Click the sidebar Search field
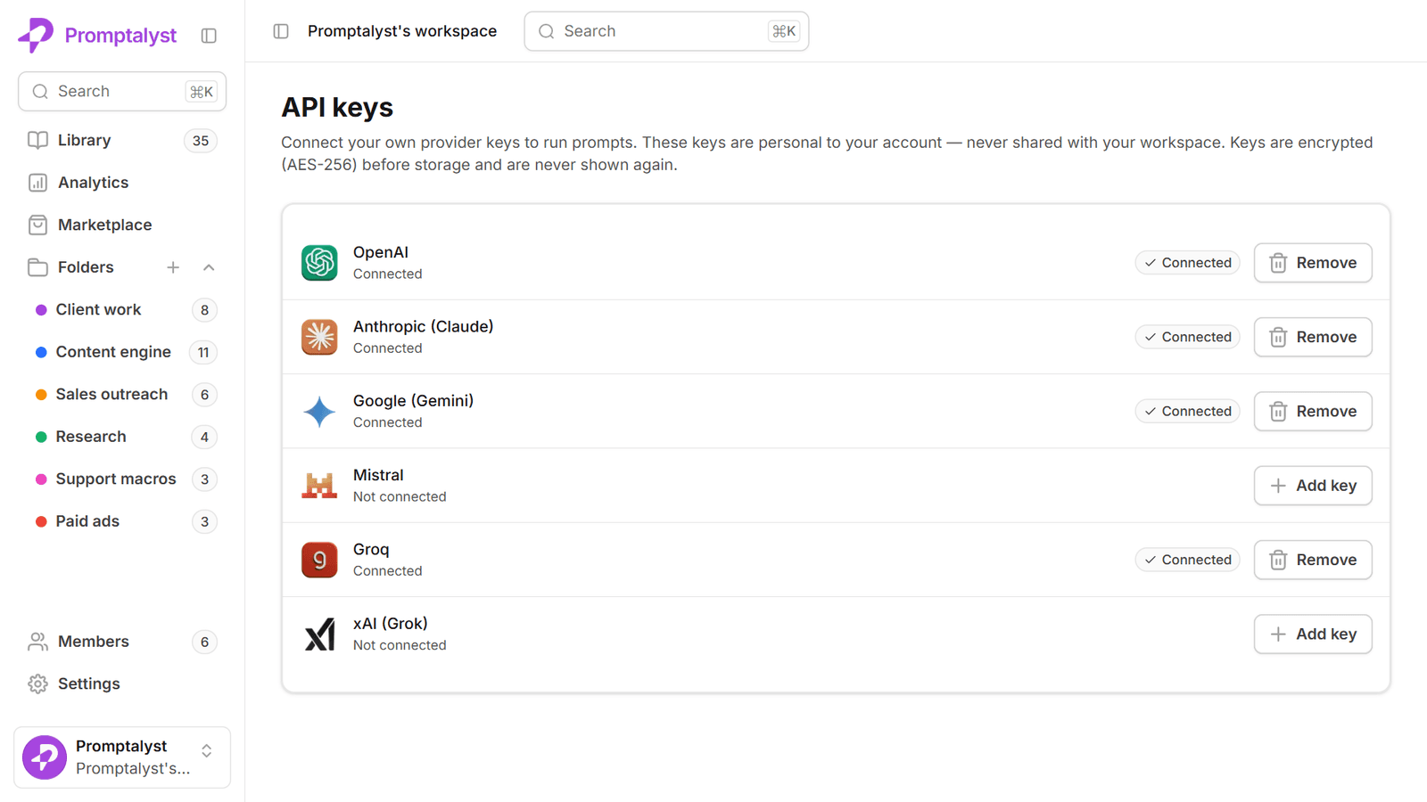Viewport: 1427px width, 802px height. click(122, 92)
